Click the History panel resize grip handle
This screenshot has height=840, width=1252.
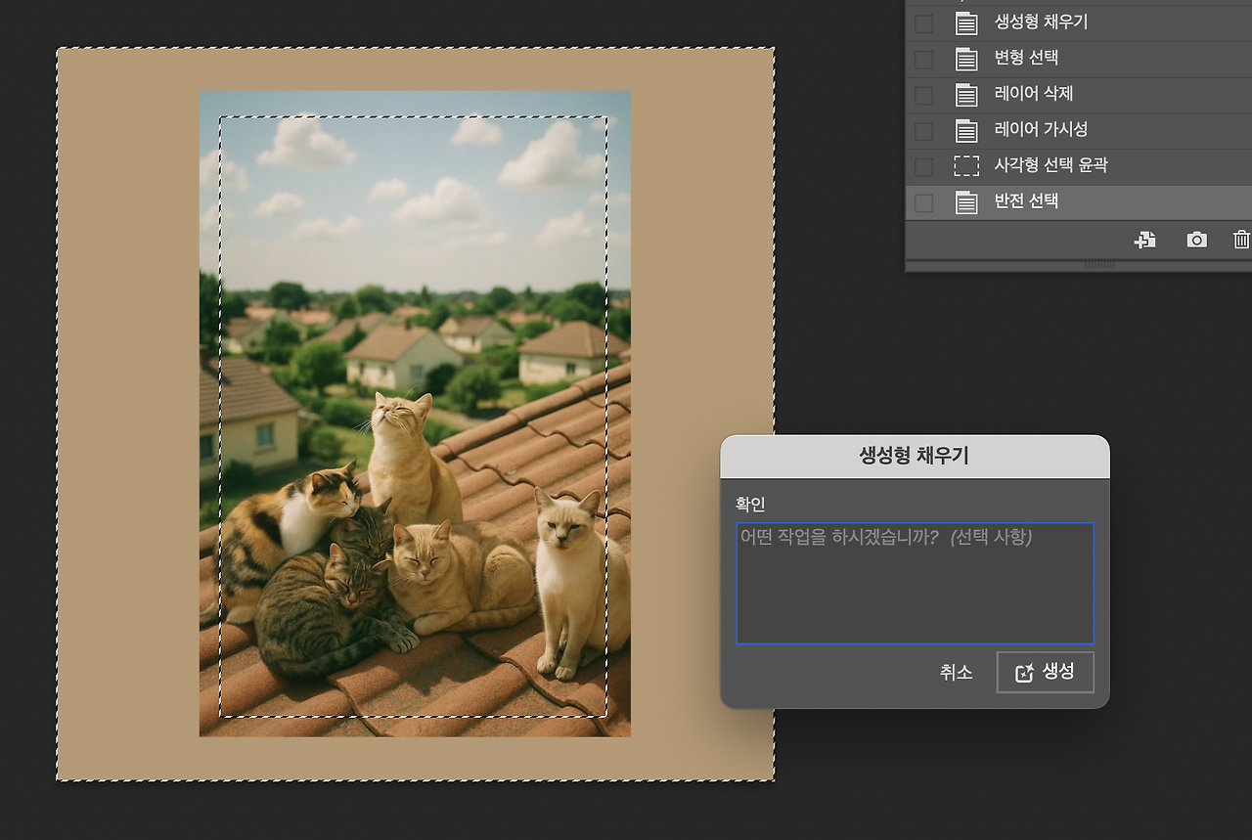[1100, 264]
